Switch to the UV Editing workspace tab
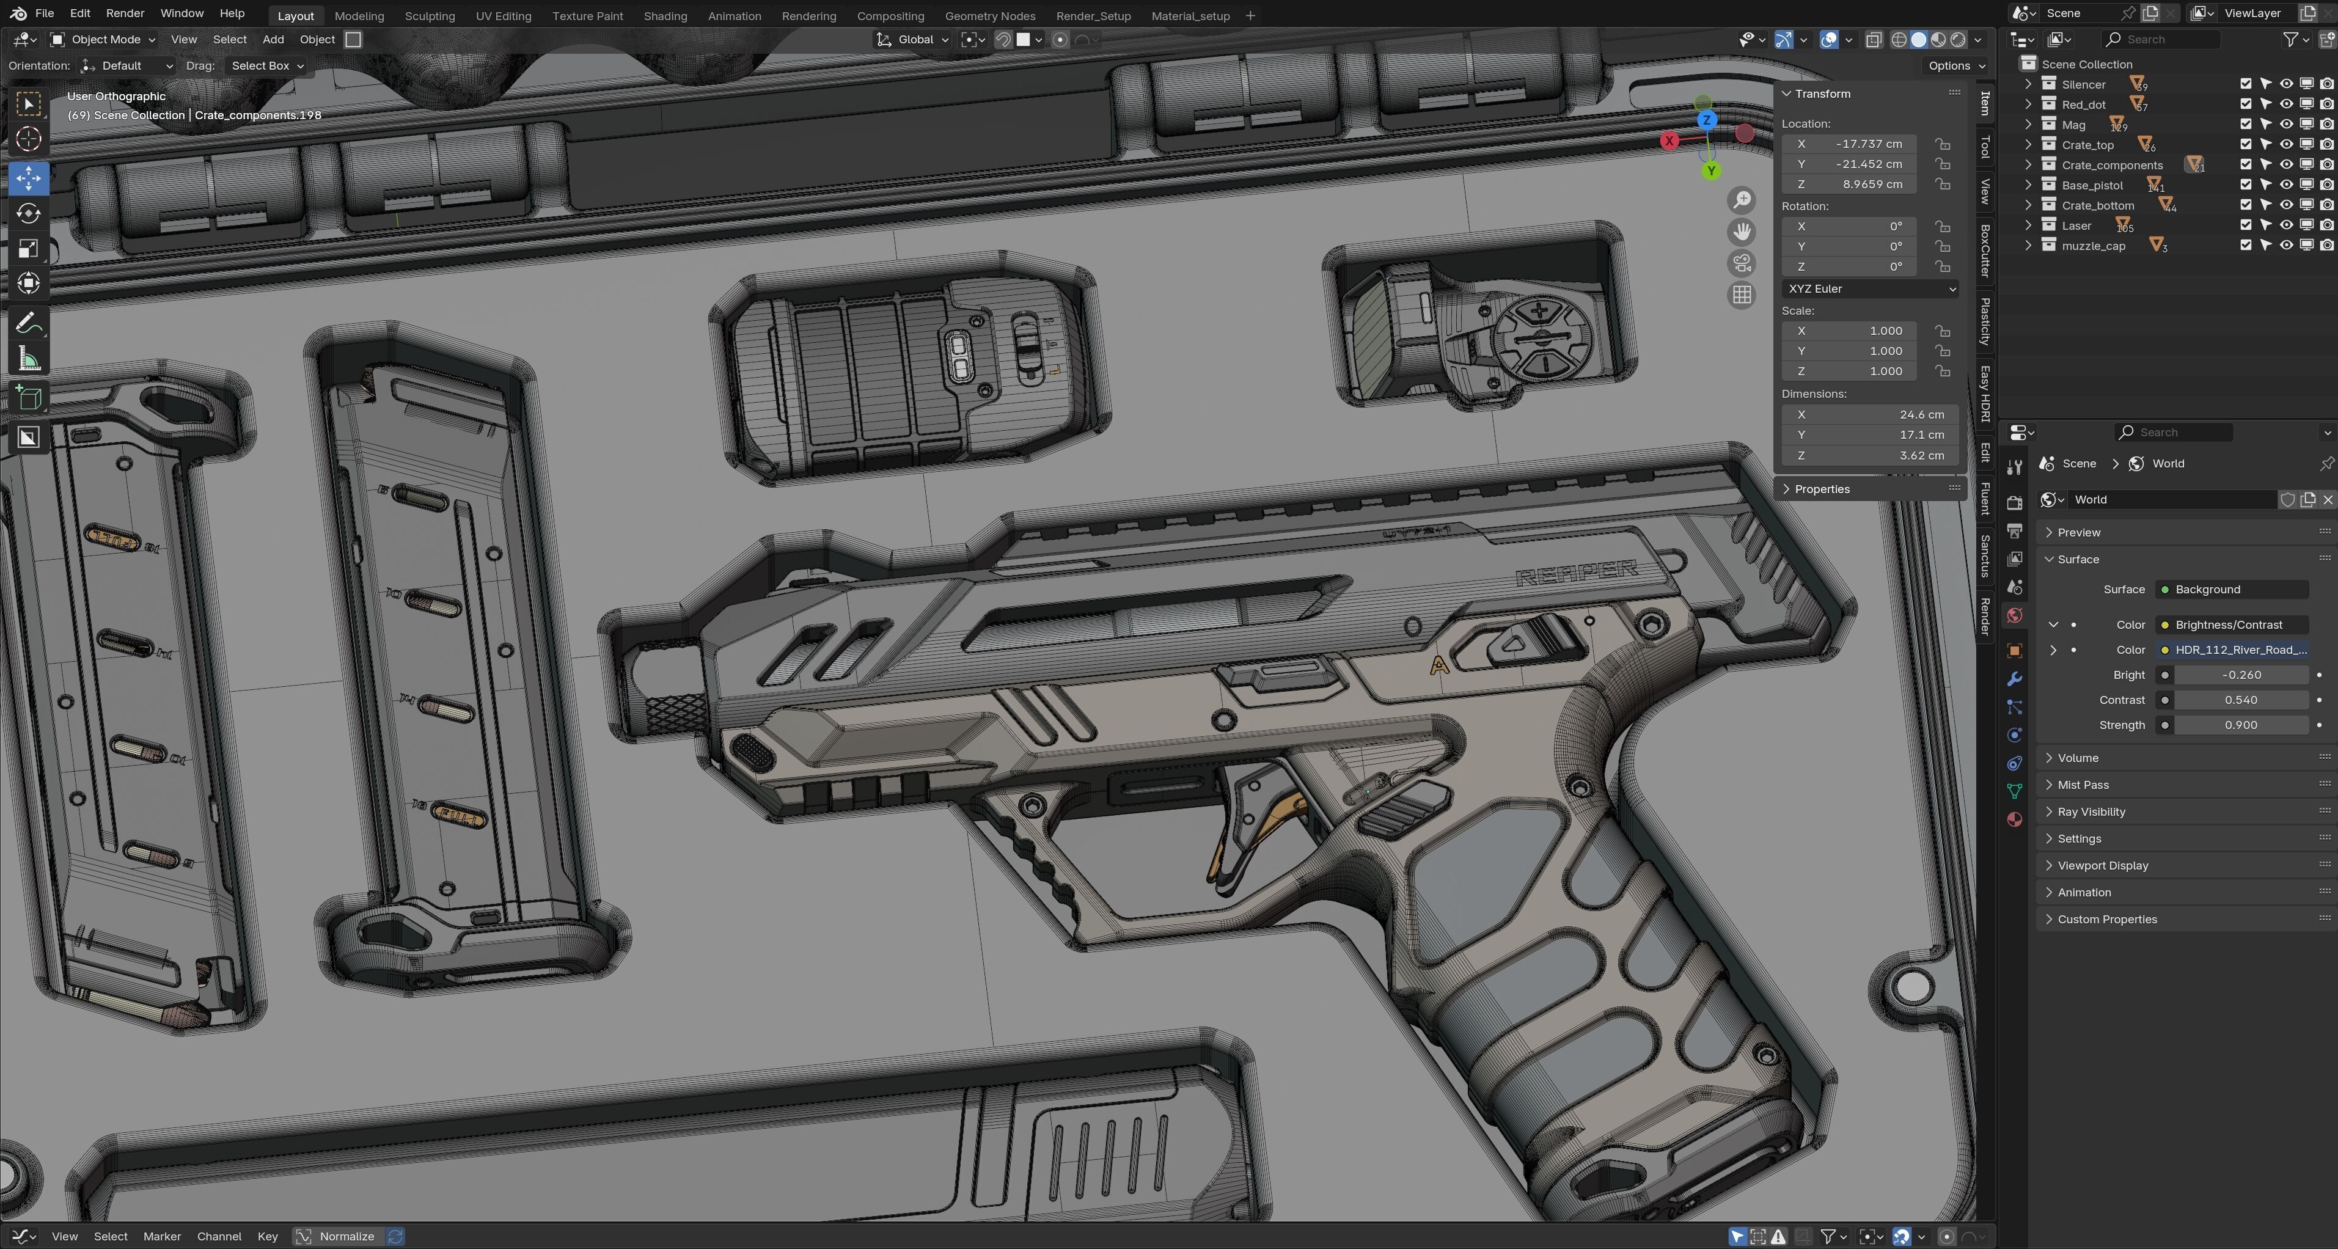Image resolution: width=2338 pixels, height=1249 pixels. pyautogui.click(x=503, y=15)
